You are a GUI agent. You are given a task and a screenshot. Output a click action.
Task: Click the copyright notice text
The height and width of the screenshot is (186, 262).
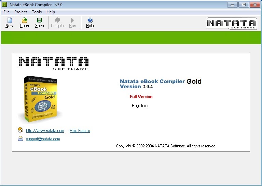click(x=166, y=146)
